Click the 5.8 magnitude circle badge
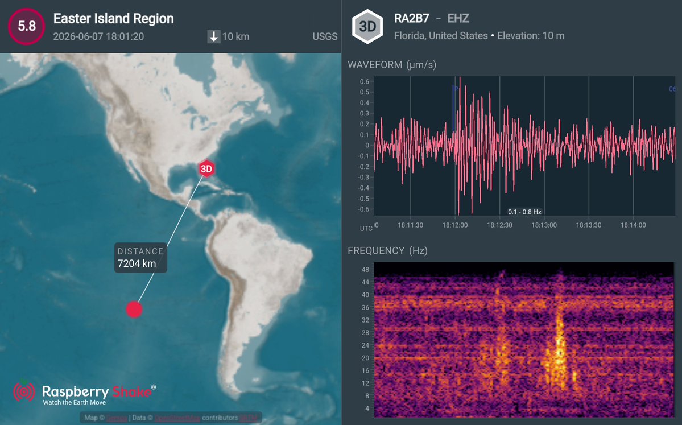The image size is (682, 425). point(27,26)
